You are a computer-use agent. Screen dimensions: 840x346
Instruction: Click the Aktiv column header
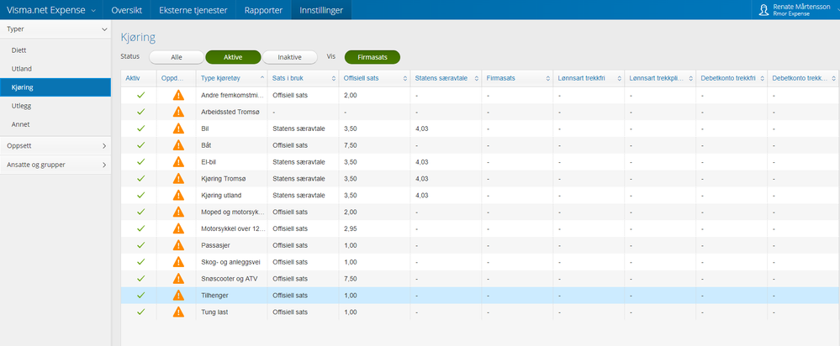(139, 78)
